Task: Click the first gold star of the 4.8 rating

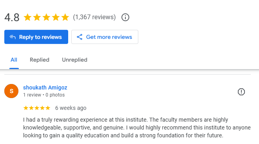Action: (27, 17)
